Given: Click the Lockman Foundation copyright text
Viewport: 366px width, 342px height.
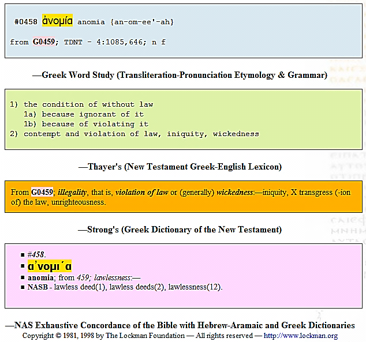Looking at the screenshot, I should click(137, 336).
